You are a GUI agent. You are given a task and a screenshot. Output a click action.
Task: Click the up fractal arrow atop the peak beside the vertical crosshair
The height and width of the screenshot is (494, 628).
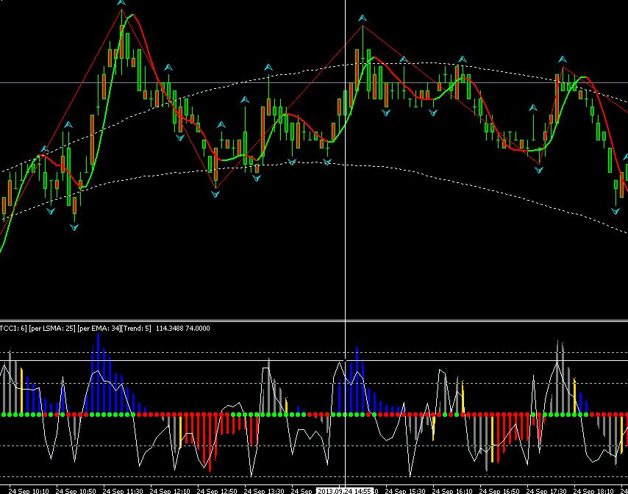point(362,18)
